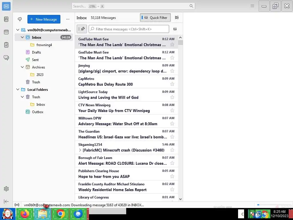Star The Guardian Headlines message
Image resolution: width=293 pixels, height=220 pixels.
pos(172,137)
